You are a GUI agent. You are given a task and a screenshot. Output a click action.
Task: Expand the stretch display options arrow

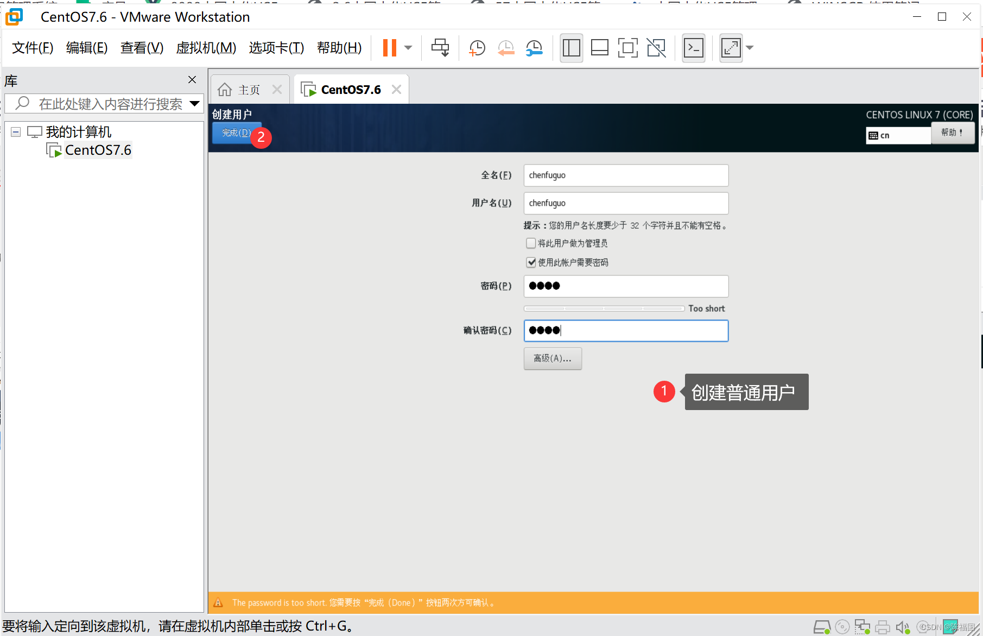tap(750, 48)
